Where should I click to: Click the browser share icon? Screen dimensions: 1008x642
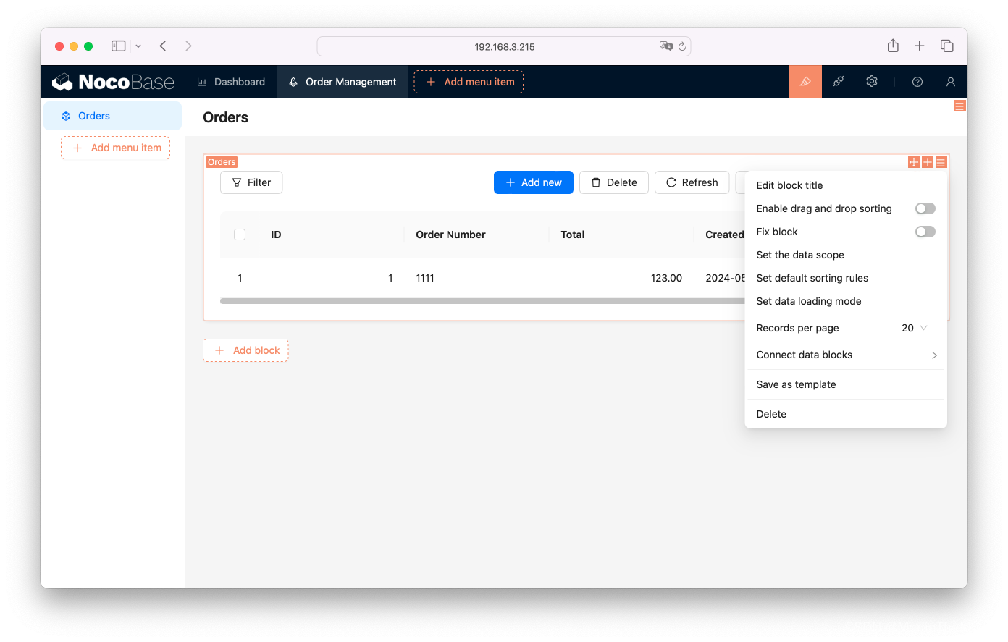pos(893,45)
